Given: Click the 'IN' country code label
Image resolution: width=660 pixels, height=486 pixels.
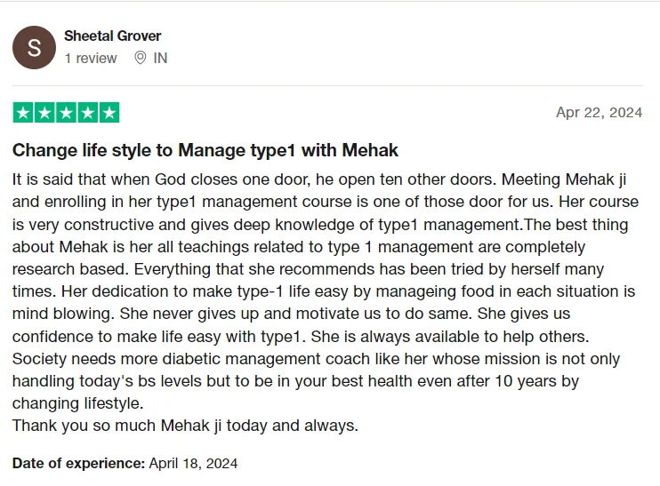Looking at the screenshot, I should pyautogui.click(x=160, y=58).
